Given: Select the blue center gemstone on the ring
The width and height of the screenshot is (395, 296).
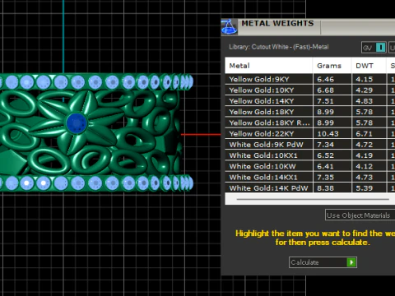Looking at the screenshot, I should coord(77,123).
